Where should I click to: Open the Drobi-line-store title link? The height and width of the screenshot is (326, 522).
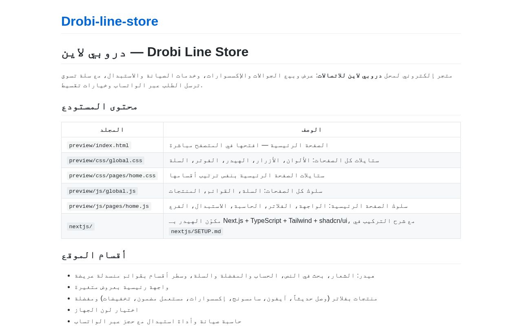pyautogui.click(x=110, y=21)
